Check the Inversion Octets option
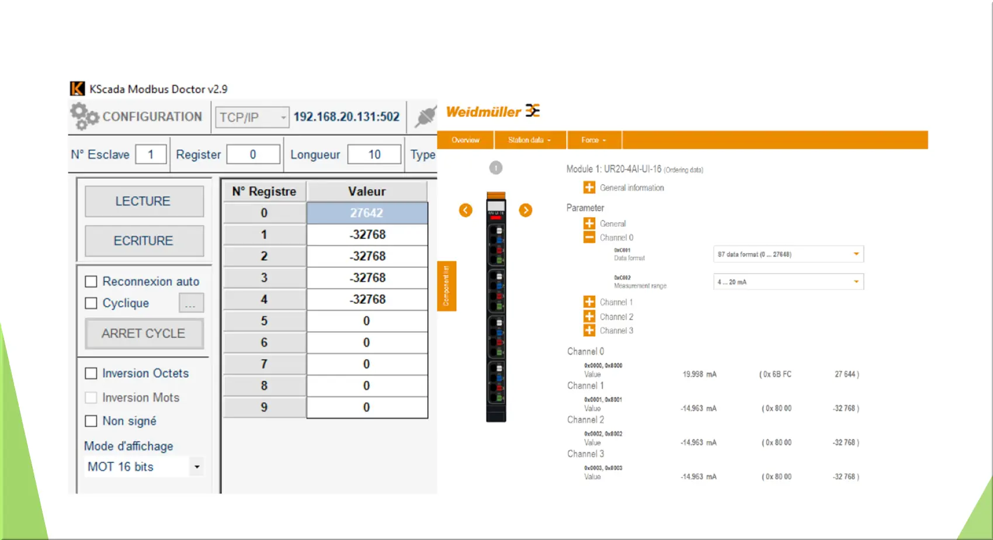 click(91, 373)
